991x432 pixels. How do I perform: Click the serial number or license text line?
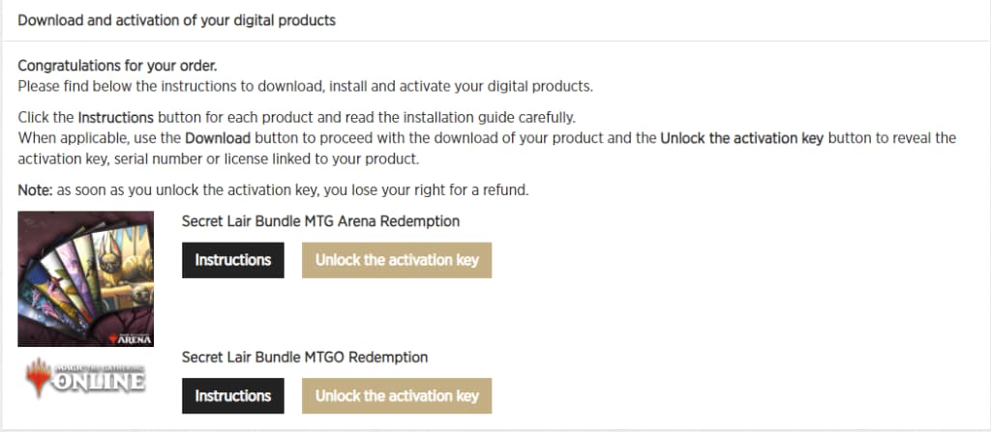point(219,158)
